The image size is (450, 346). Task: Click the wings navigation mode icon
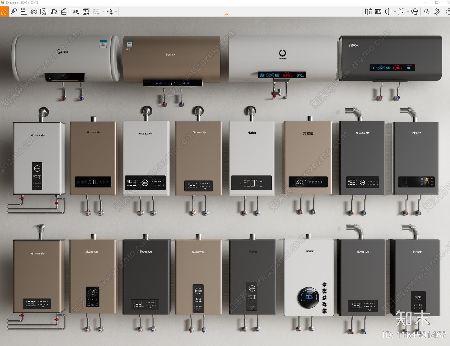[401, 12]
